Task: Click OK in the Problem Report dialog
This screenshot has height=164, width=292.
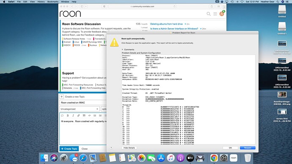Action: pos(230,148)
